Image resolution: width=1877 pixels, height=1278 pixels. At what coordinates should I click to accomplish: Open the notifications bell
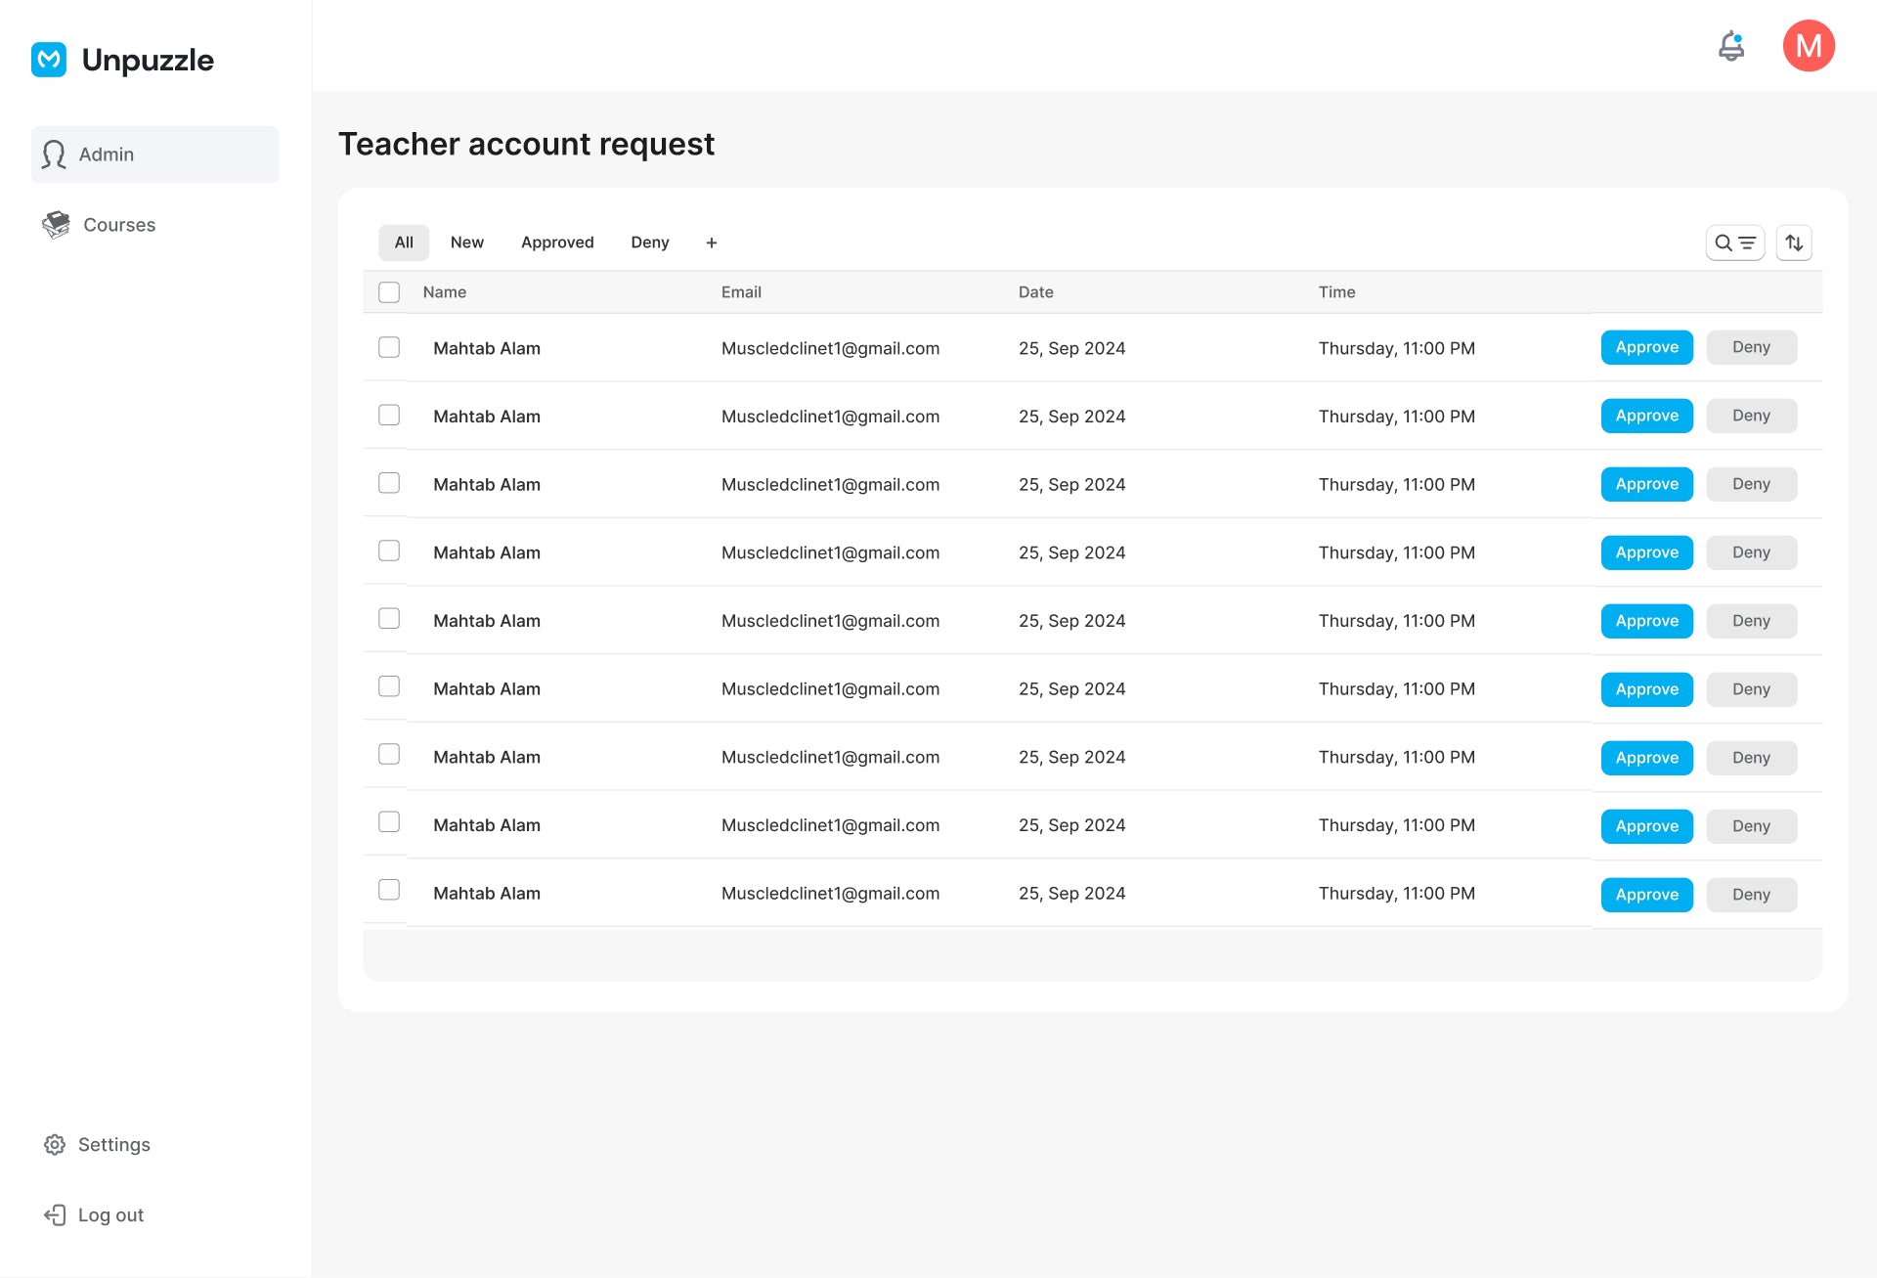[1731, 46]
